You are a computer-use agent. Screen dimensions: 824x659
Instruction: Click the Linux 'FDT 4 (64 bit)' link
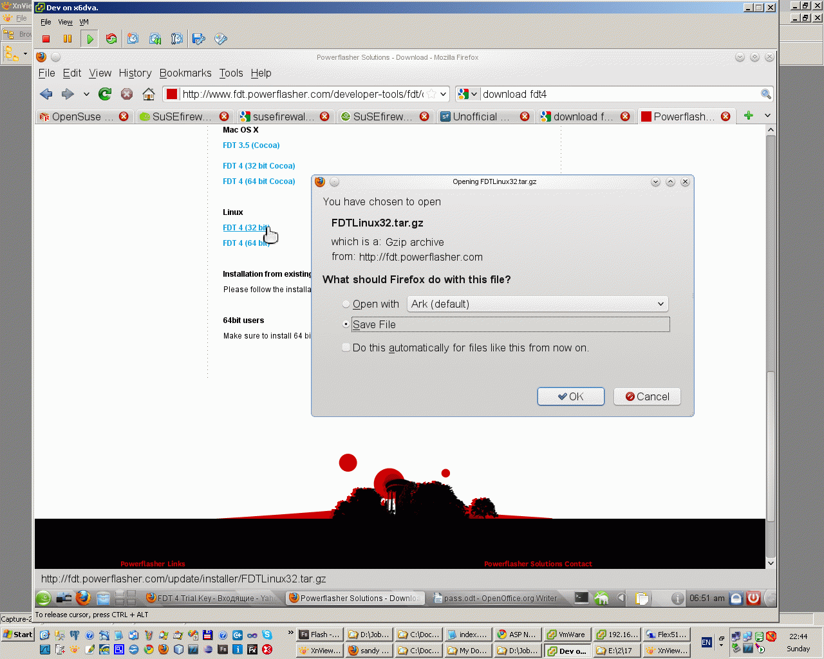pyautogui.click(x=246, y=243)
